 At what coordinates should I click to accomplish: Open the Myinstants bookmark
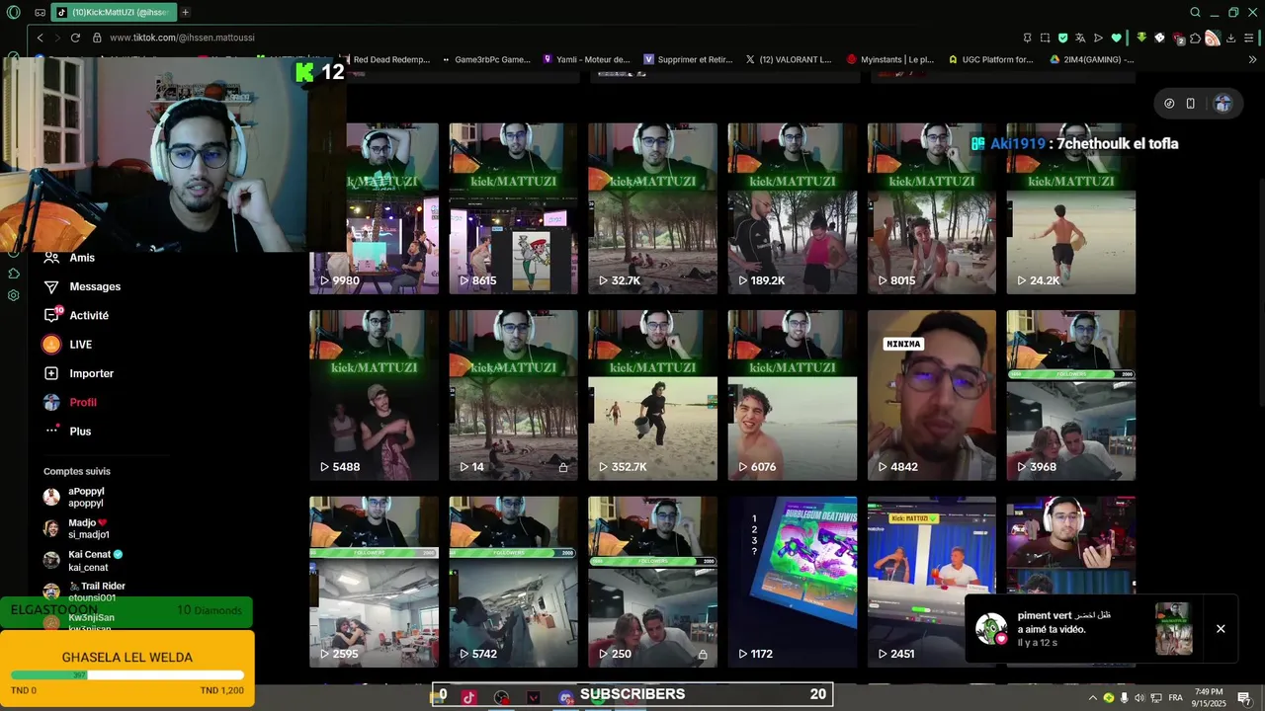890,59
